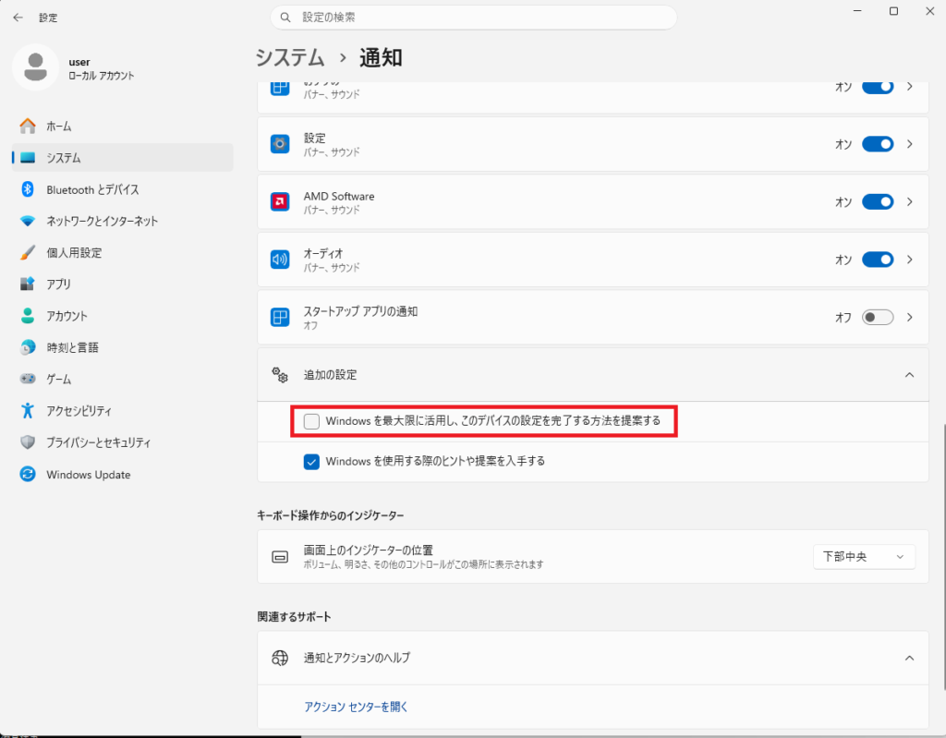
Task: Open Windows Update category
Action: pos(123,474)
